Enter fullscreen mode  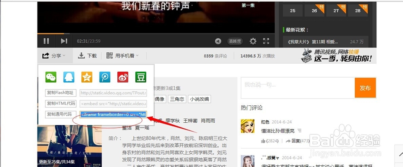266,41
